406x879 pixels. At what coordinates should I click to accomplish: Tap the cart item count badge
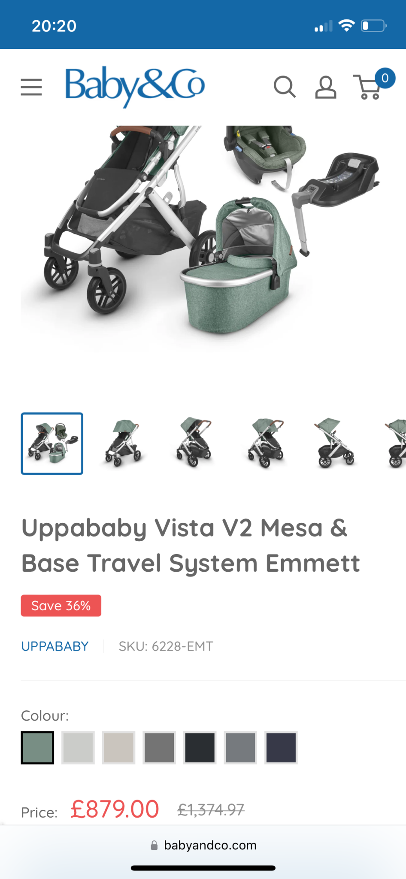point(385,78)
